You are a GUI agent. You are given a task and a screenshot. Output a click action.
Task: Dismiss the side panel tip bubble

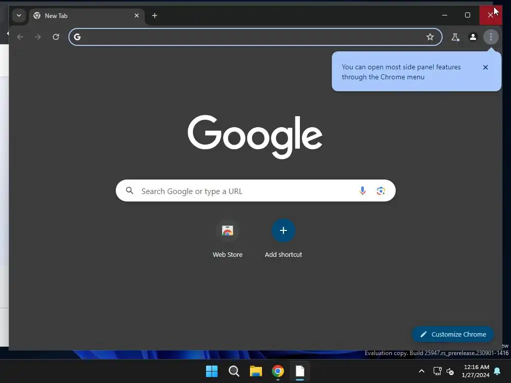click(485, 67)
